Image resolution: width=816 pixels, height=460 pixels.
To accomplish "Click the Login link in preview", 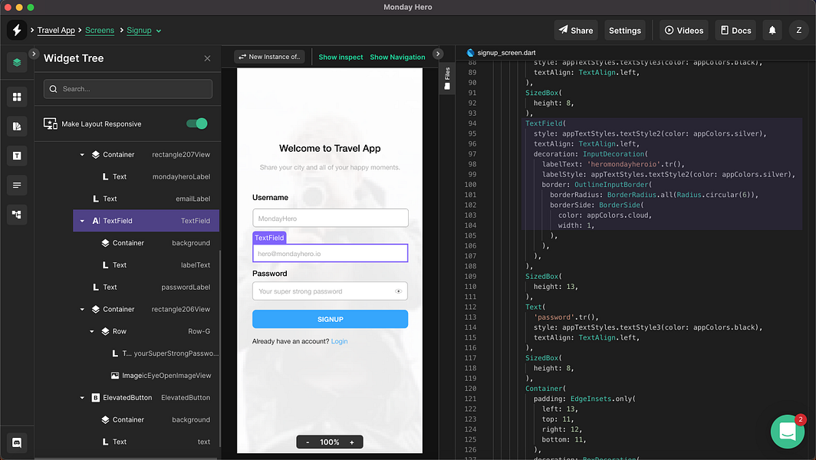I will point(339,341).
